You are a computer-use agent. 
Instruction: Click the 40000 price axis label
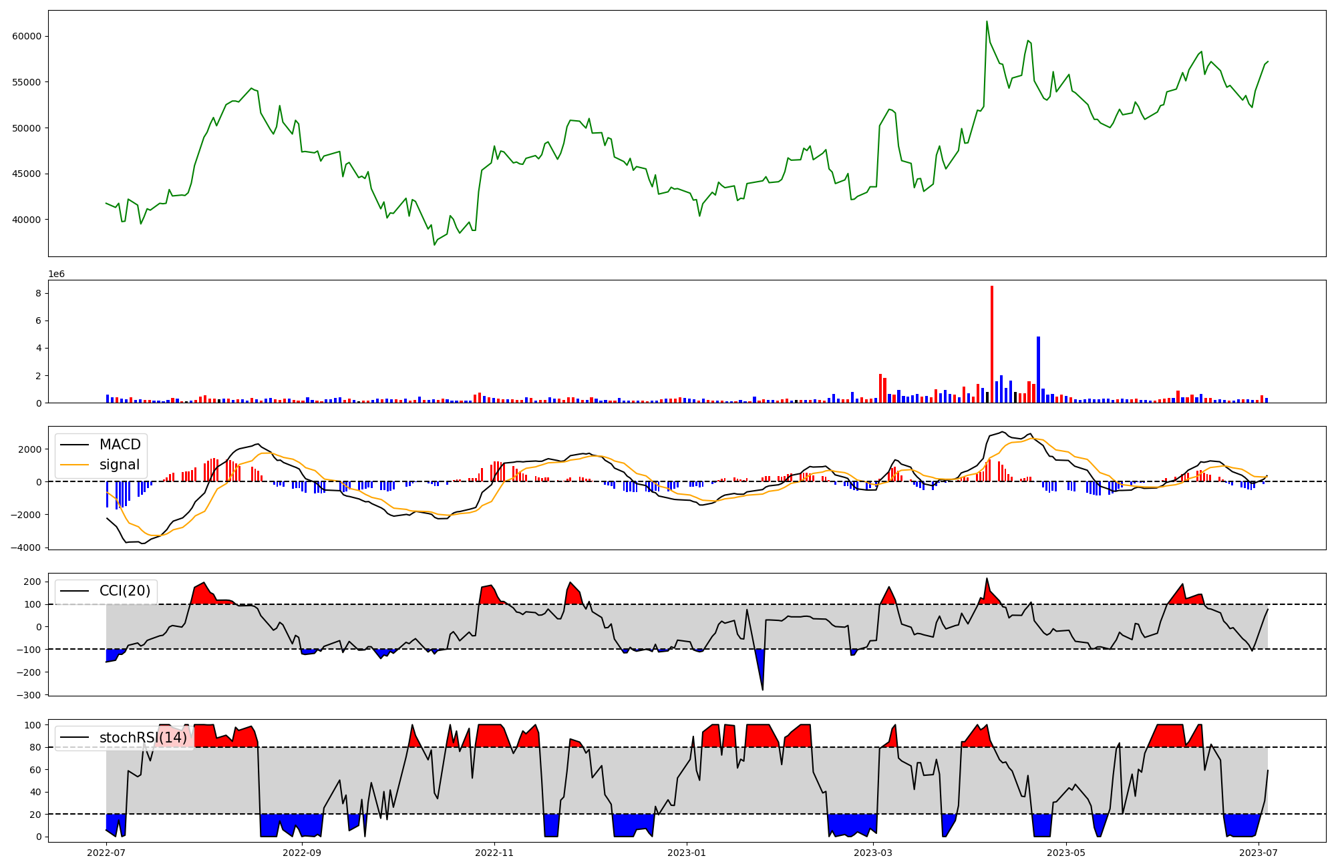(x=27, y=220)
